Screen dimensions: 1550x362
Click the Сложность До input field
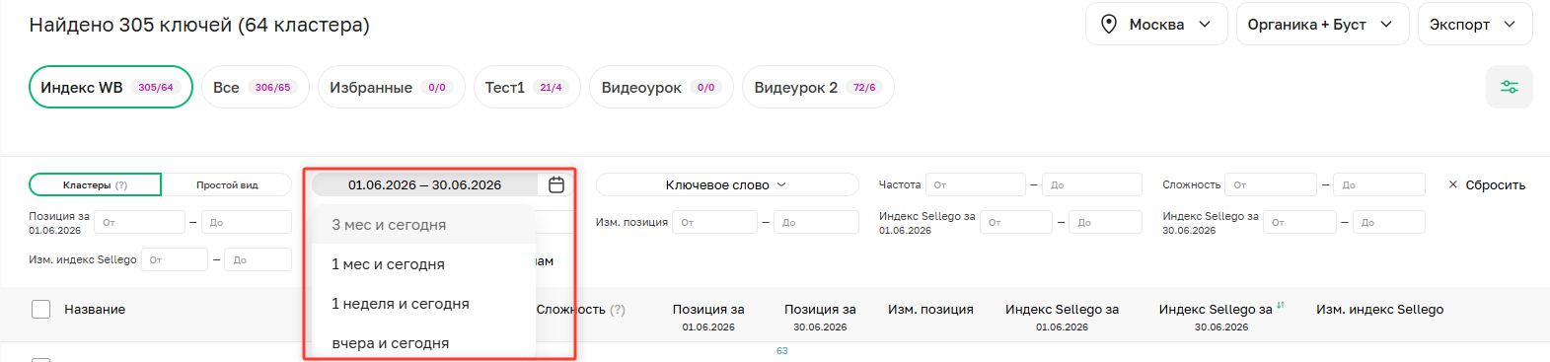coord(1379,184)
